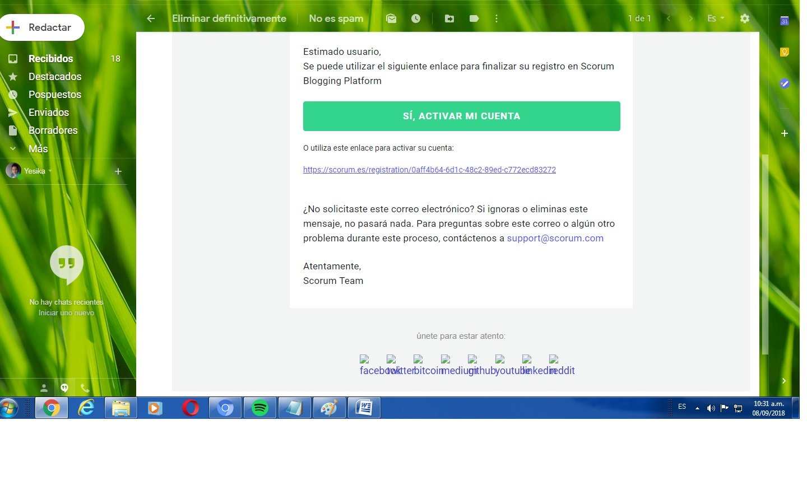807x504 pixels.
Task: Click the get add-ons plus icon
Action: [x=785, y=133]
